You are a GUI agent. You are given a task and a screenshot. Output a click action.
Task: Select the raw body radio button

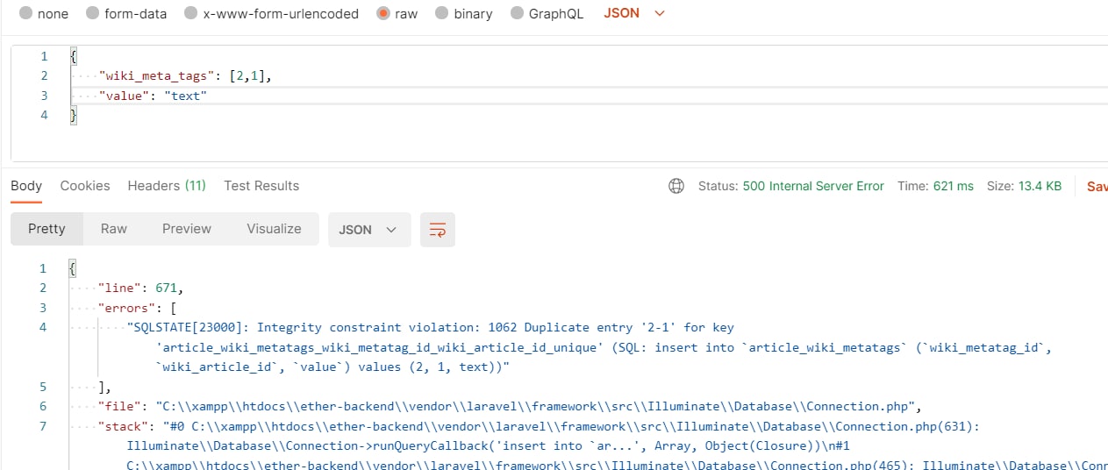point(382,14)
